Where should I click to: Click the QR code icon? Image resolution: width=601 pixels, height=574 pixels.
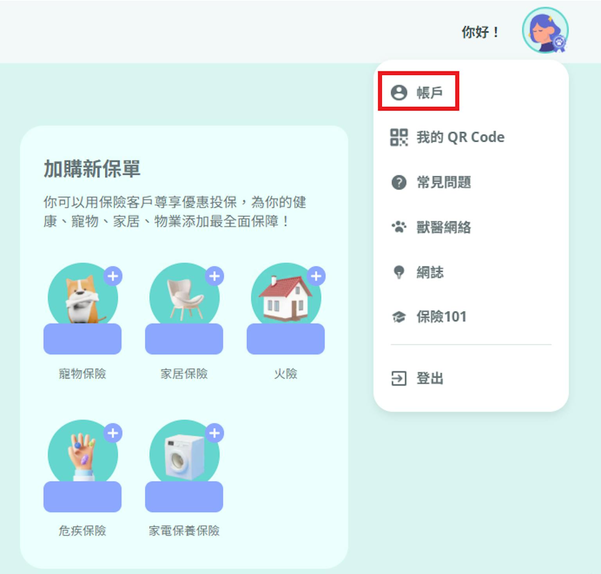point(399,138)
